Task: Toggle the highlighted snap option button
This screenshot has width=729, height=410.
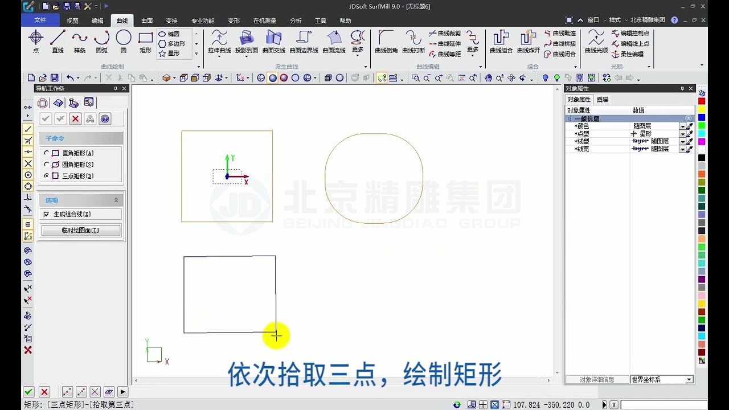Action: 382,78
